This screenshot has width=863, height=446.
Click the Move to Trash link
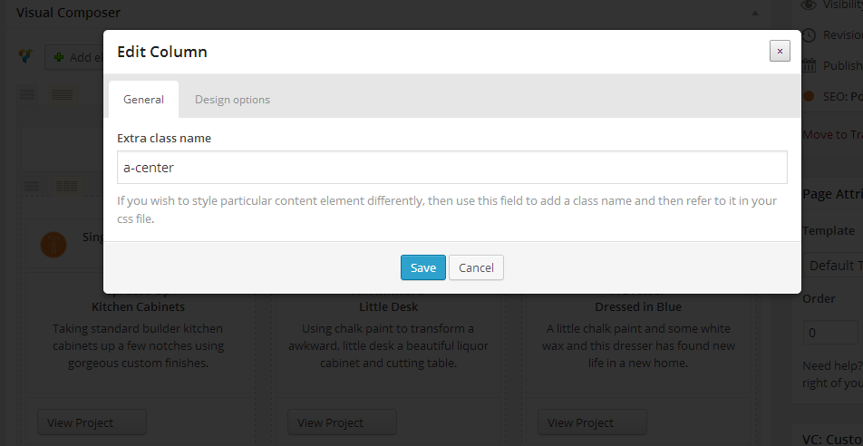click(x=832, y=135)
